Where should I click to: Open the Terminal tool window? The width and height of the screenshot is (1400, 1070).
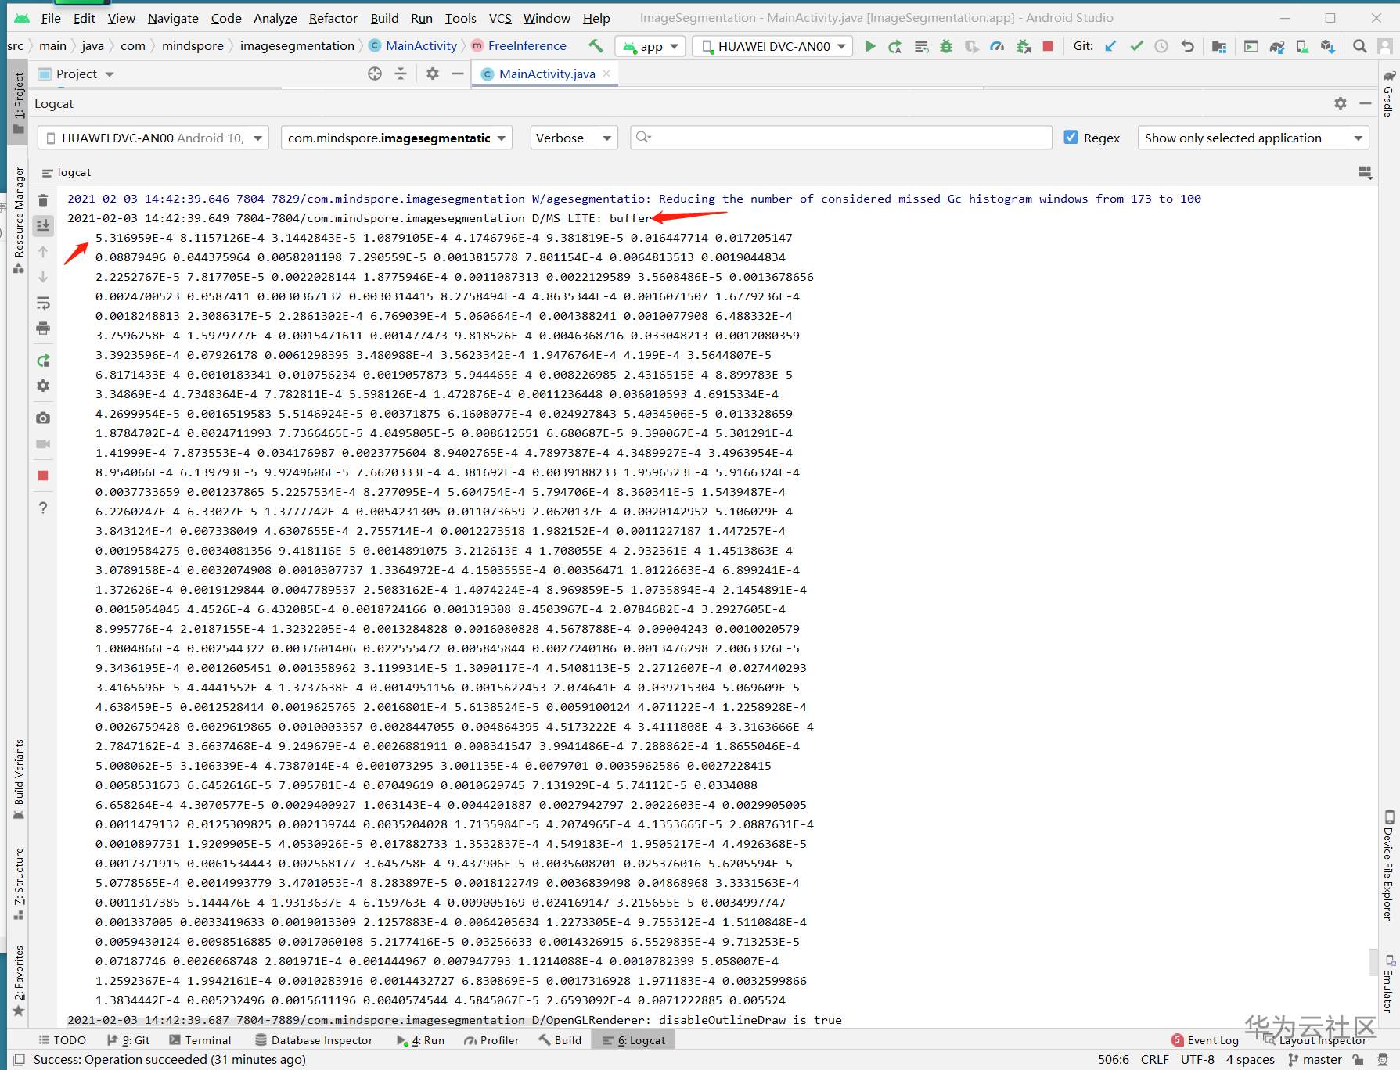coord(200,1040)
